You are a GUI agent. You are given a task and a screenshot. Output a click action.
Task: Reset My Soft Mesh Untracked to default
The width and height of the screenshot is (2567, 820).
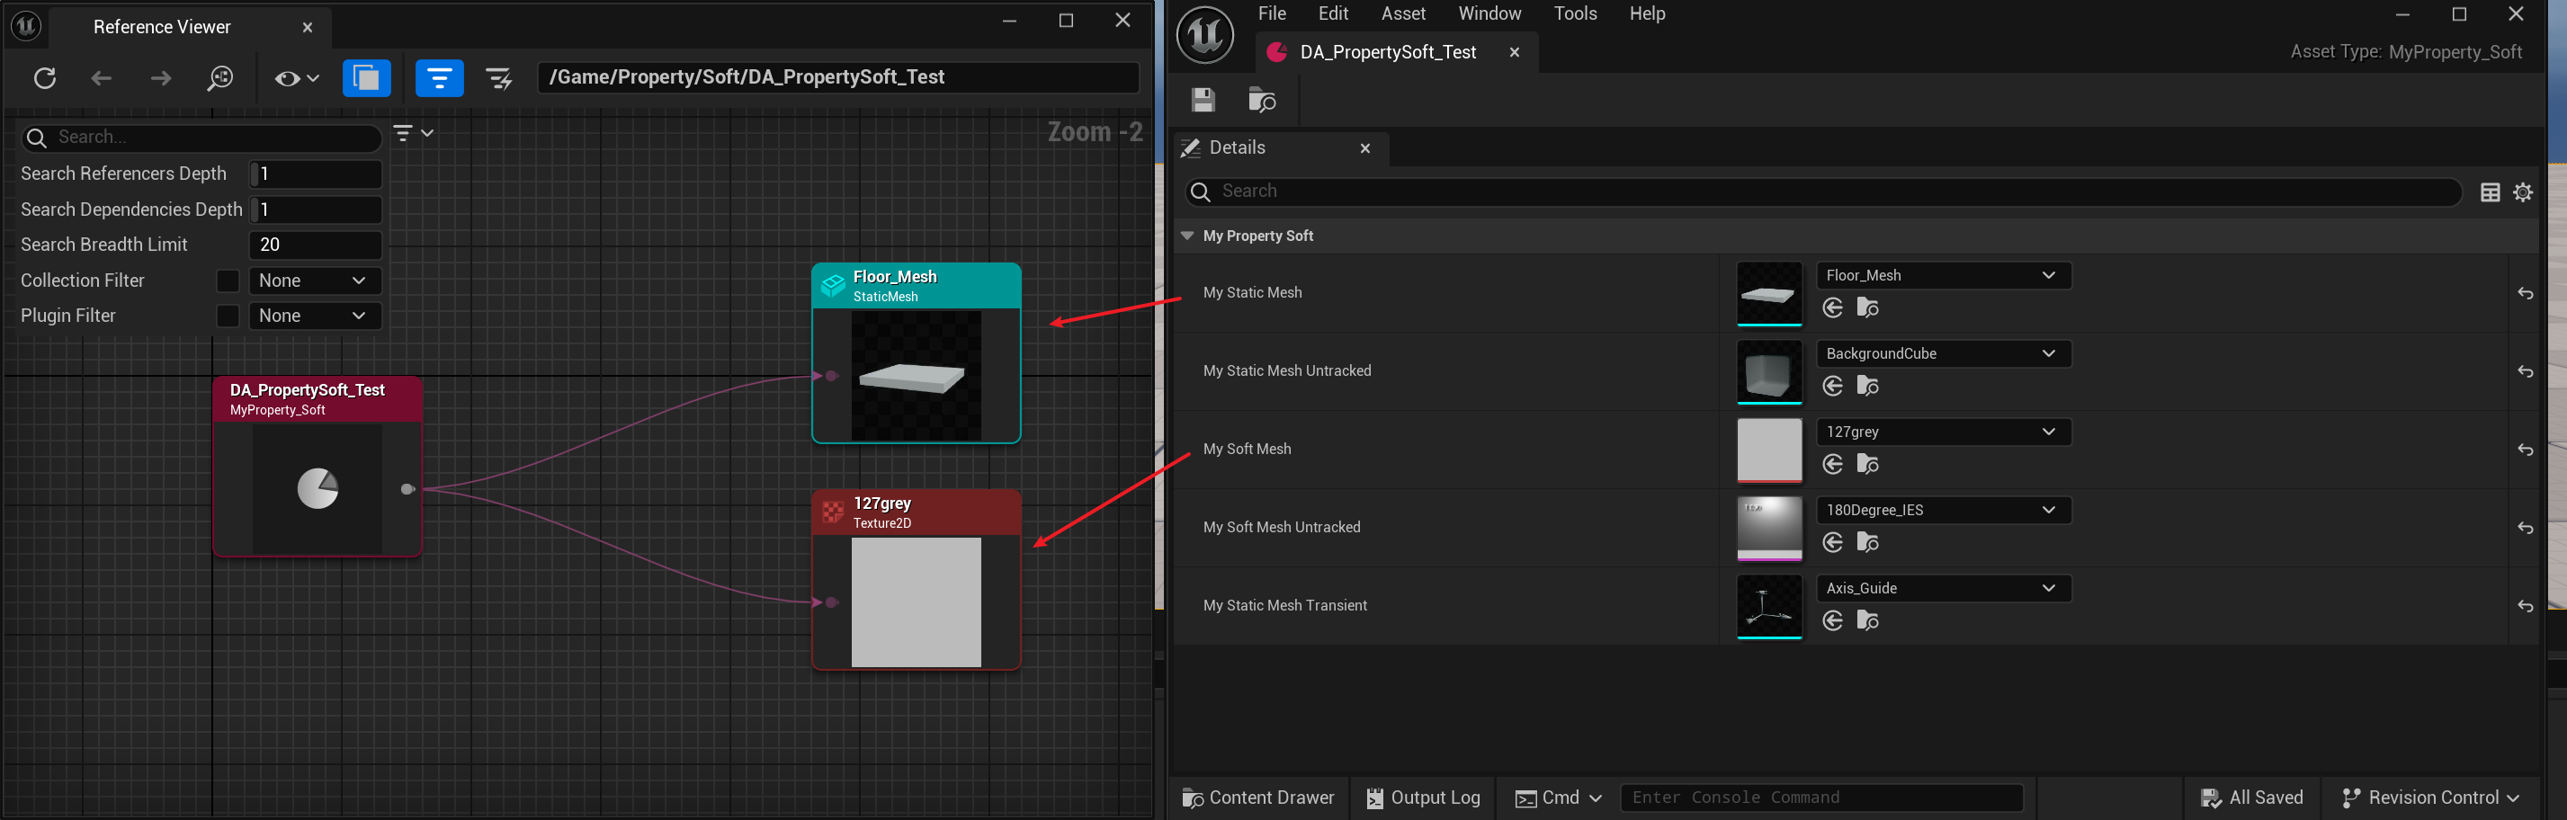[x=2524, y=528]
